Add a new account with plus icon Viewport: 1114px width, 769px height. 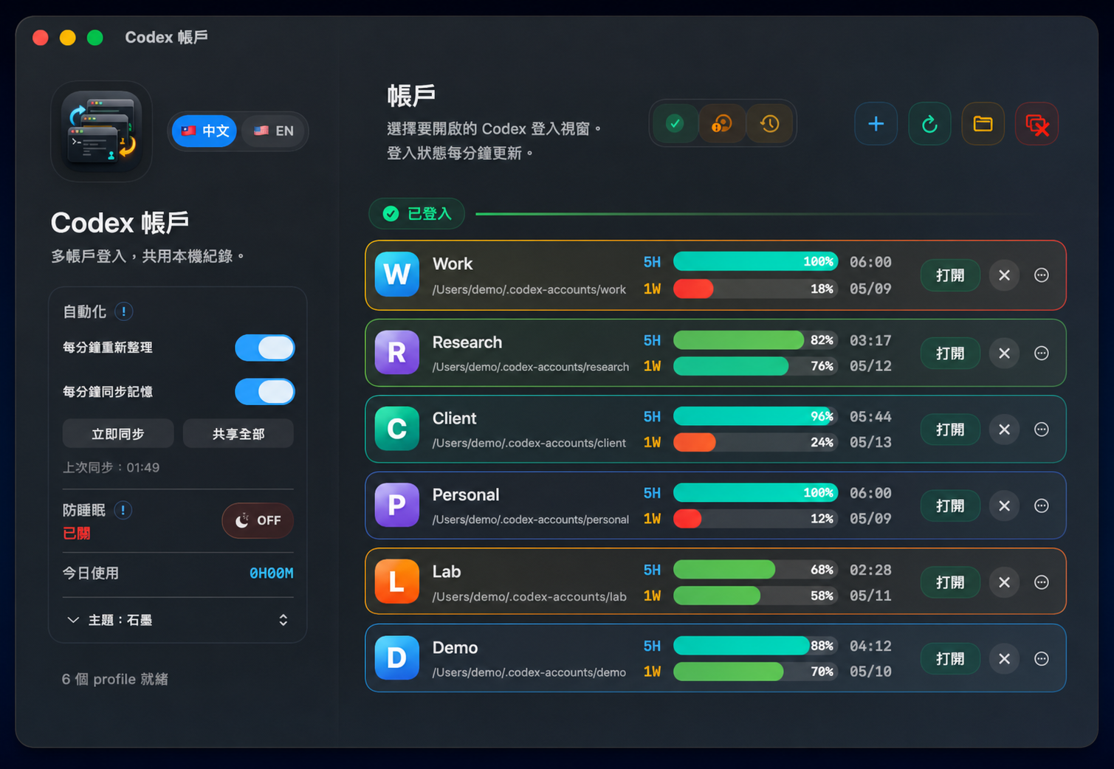(876, 123)
